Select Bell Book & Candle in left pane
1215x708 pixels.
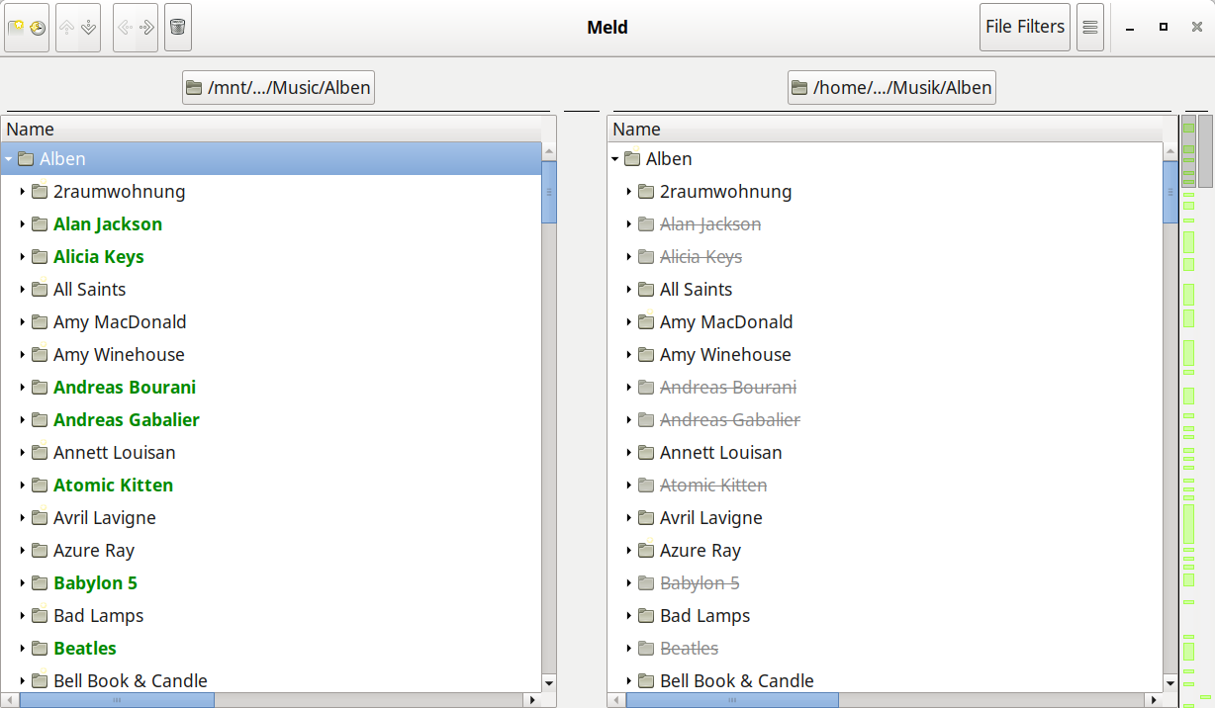(x=131, y=681)
